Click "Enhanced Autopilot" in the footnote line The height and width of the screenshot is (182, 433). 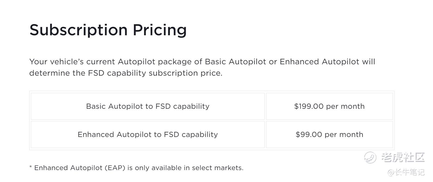coord(68,168)
